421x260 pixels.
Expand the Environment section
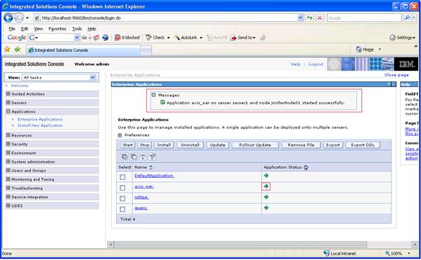(8, 153)
